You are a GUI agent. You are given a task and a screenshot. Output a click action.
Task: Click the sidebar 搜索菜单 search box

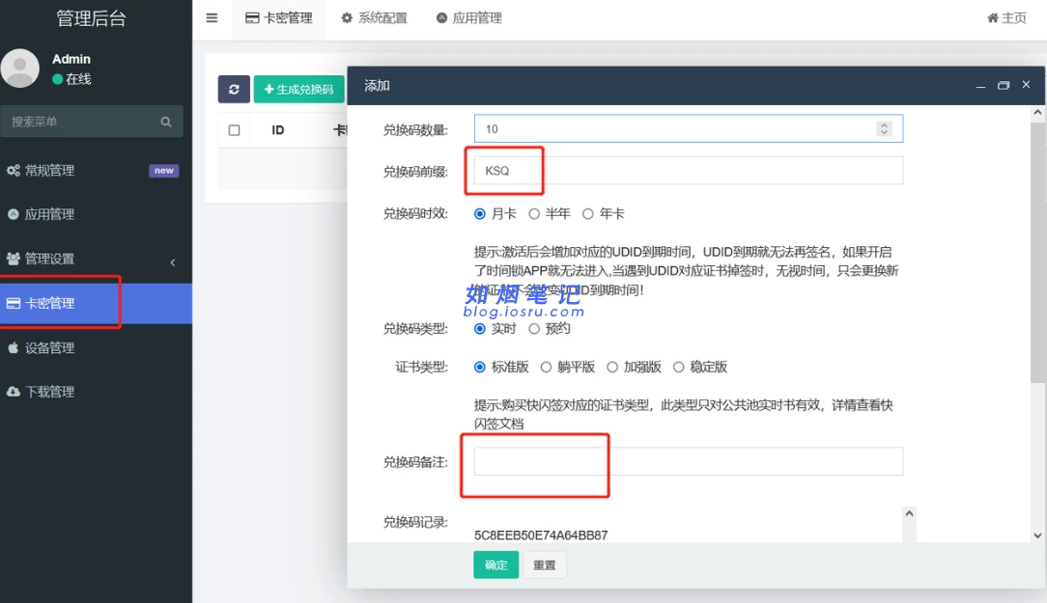point(92,122)
